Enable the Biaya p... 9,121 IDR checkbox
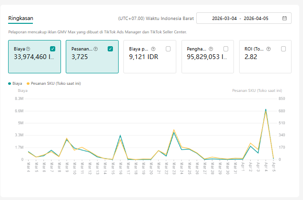303x200 pixels. (168, 49)
